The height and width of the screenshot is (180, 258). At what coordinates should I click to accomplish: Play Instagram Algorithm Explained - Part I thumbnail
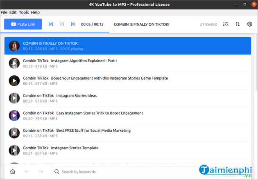[x=14, y=63]
